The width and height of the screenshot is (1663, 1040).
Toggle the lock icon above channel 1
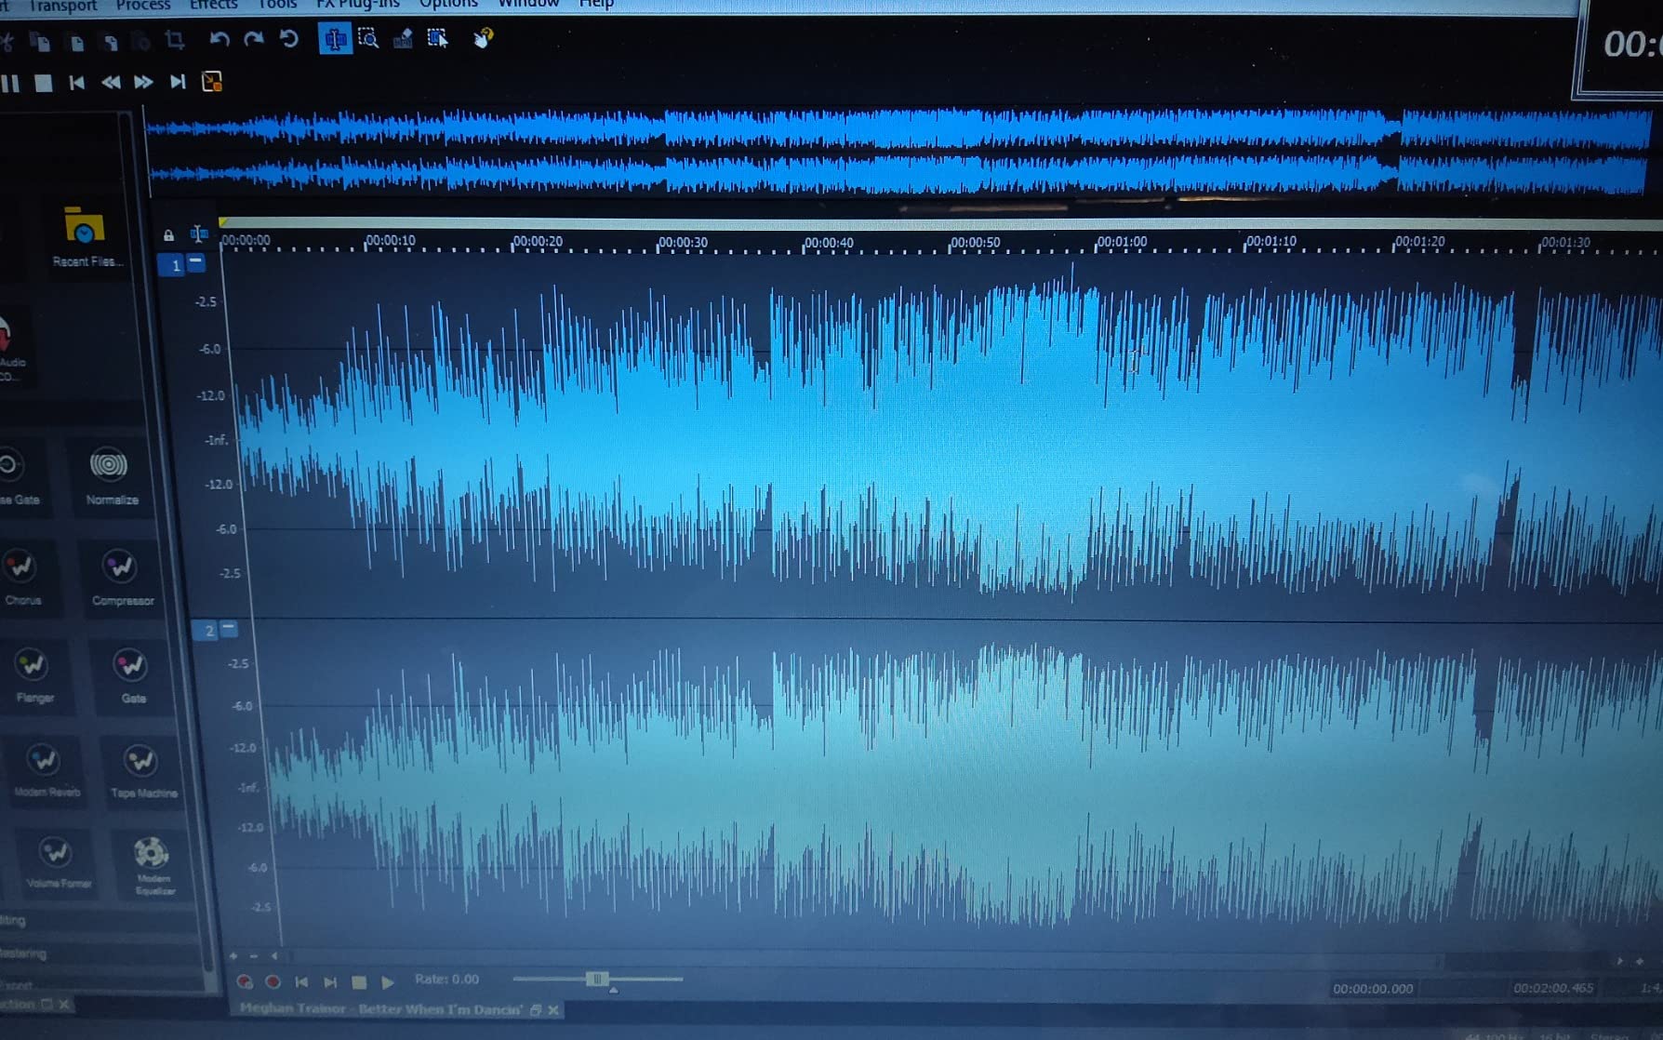tap(168, 235)
